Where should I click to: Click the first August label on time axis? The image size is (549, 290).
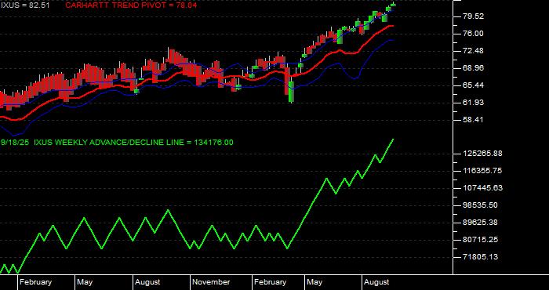[x=147, y=282]
